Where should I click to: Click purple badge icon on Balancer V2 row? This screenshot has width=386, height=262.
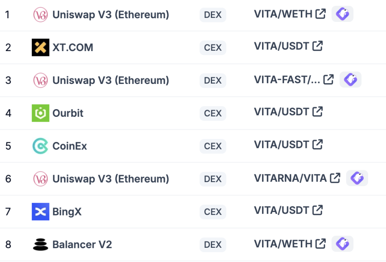tap(342, 243)
